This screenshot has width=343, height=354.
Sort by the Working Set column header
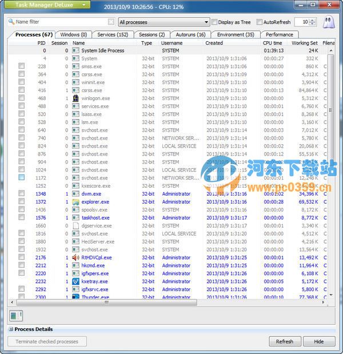(304, 43)
